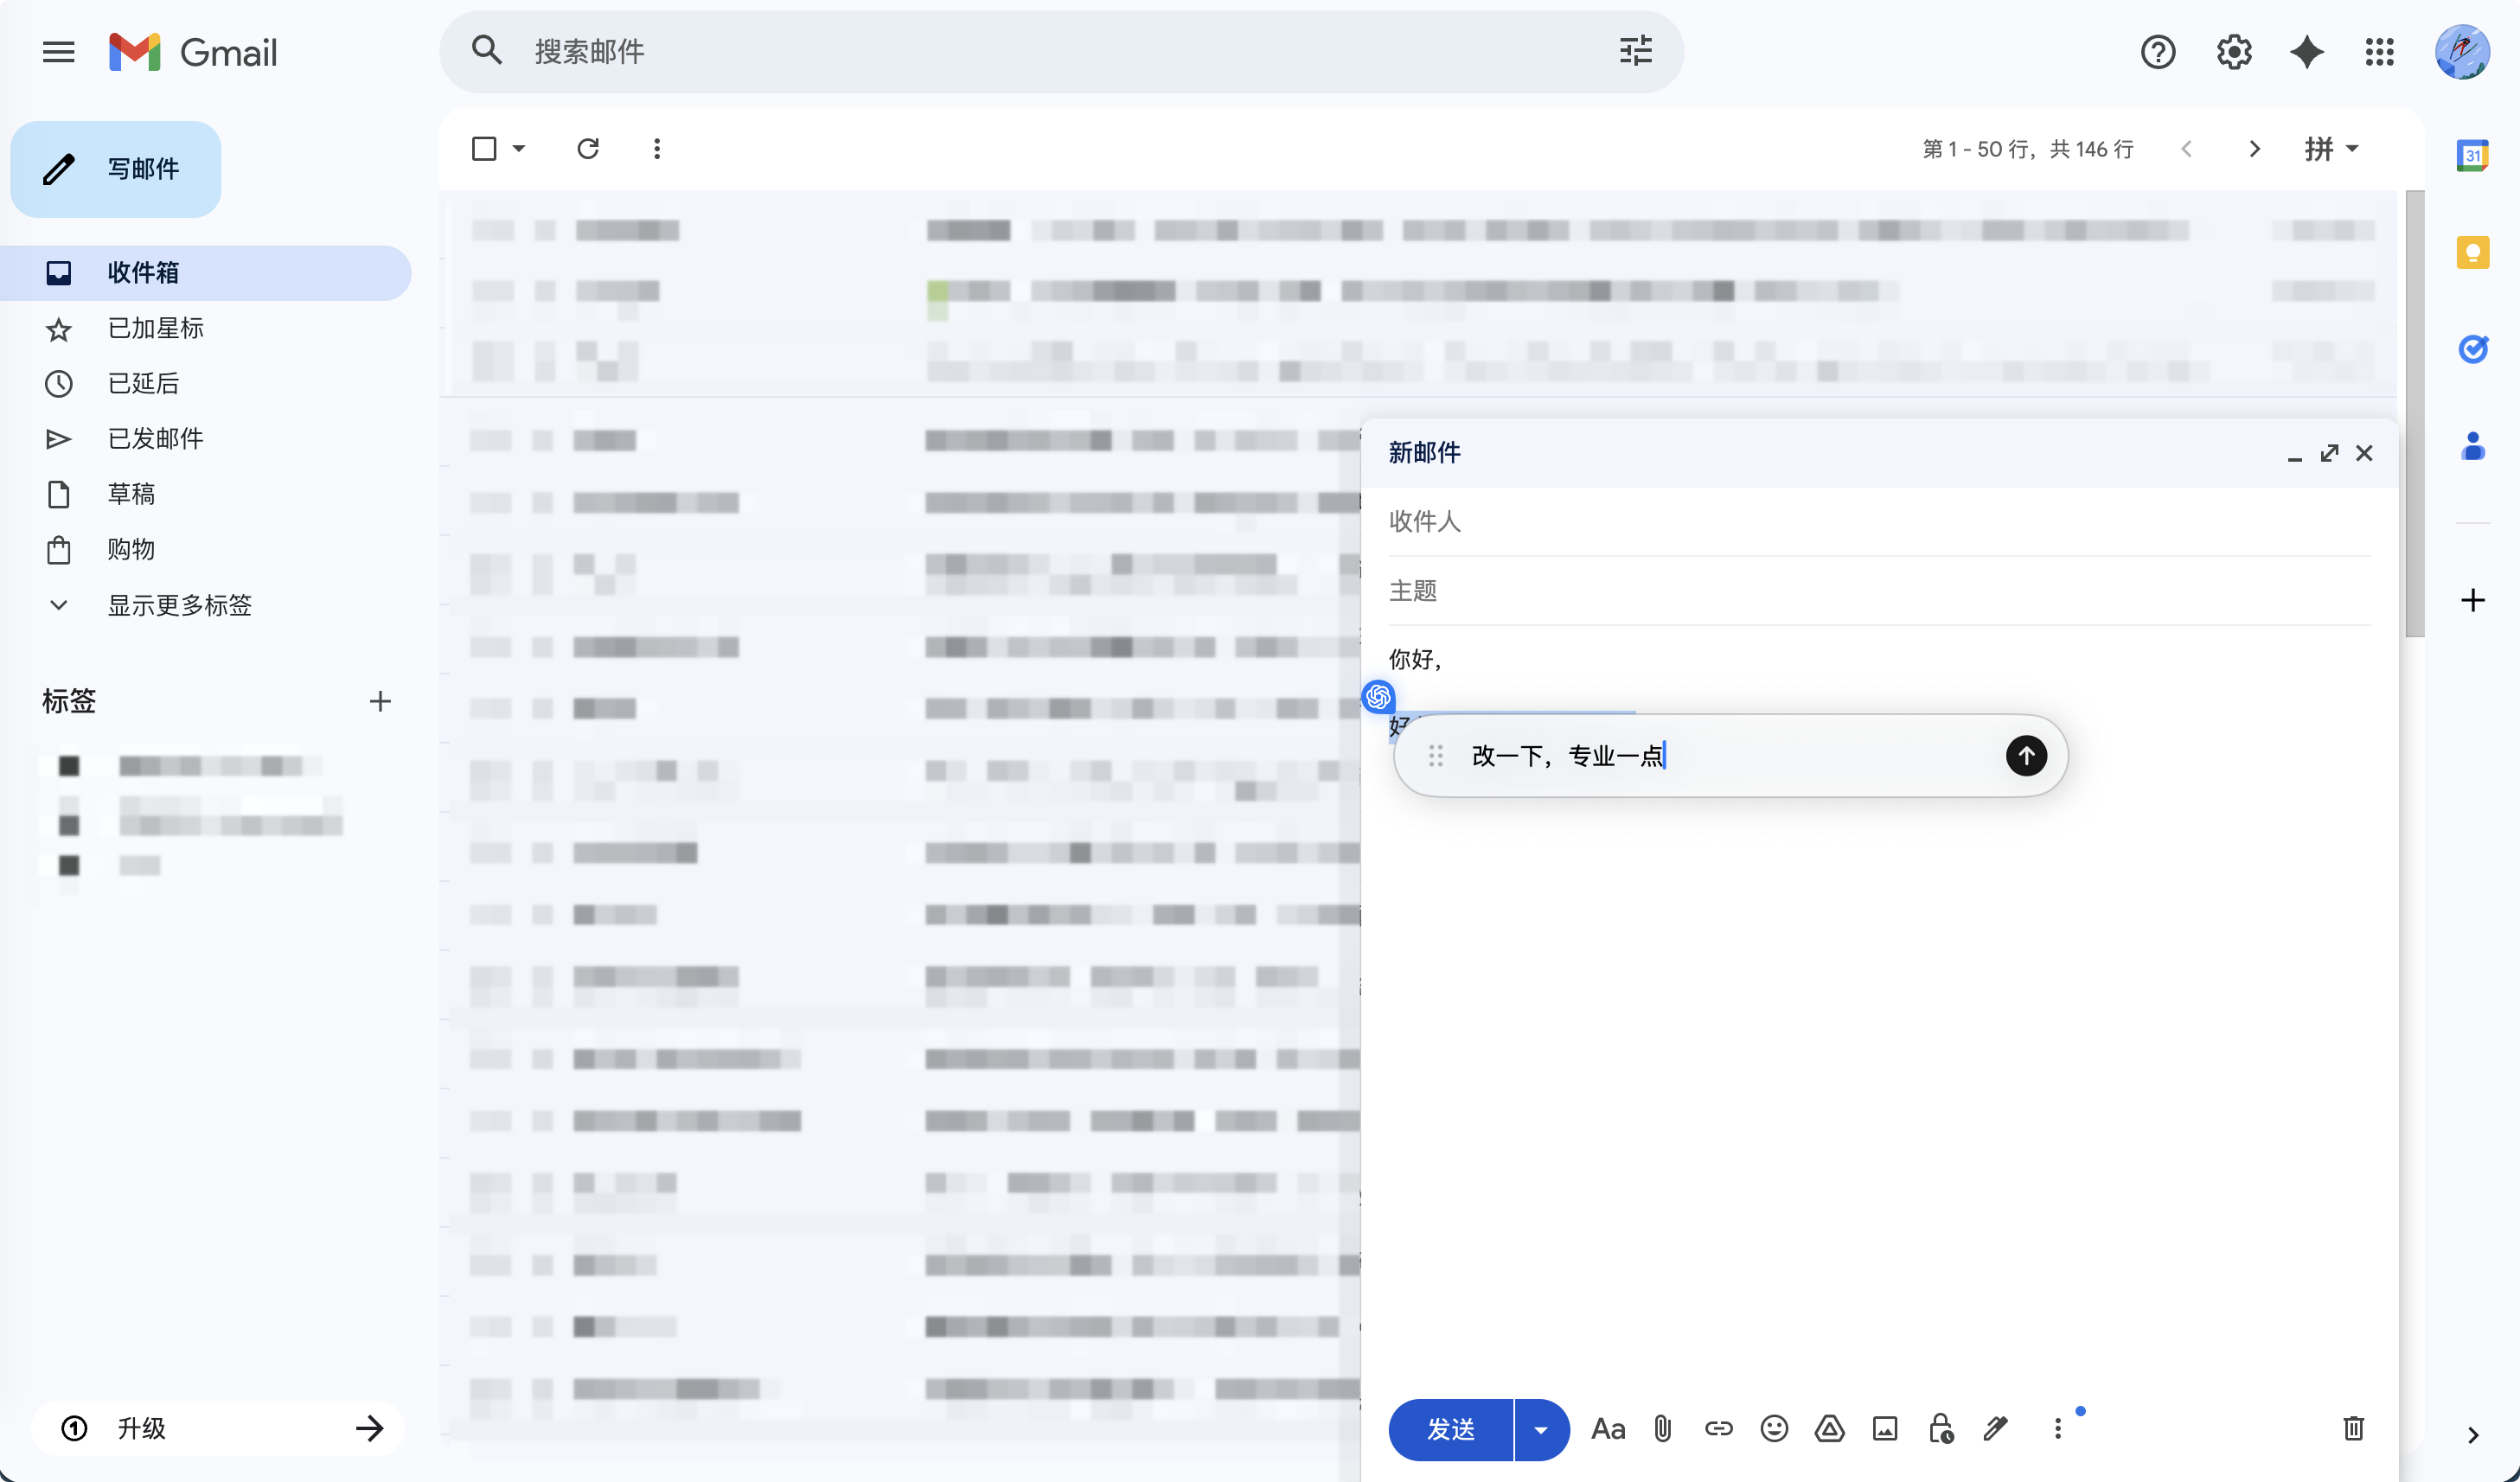Screen dimensions: 2520x1482
Task: Toggle formatting options Aa button
Action: (1607, 1428)
